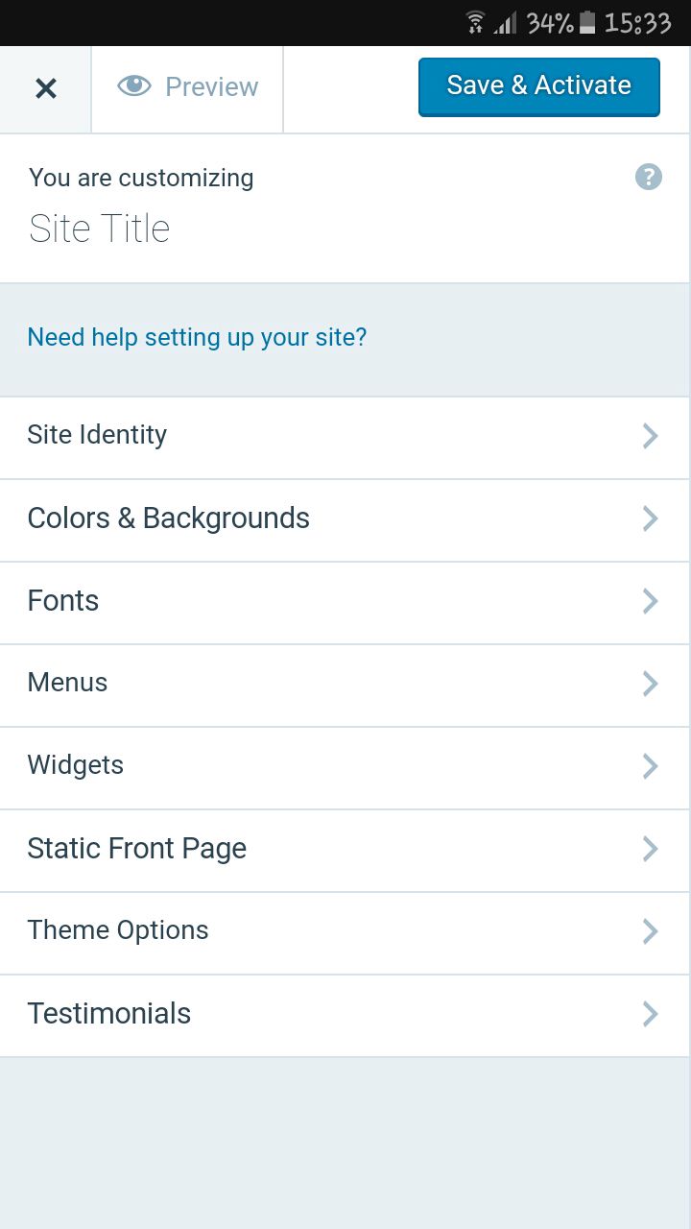Expand Menus via its right chevron
Screen dimensions: 691x1229
pos(650,684)
